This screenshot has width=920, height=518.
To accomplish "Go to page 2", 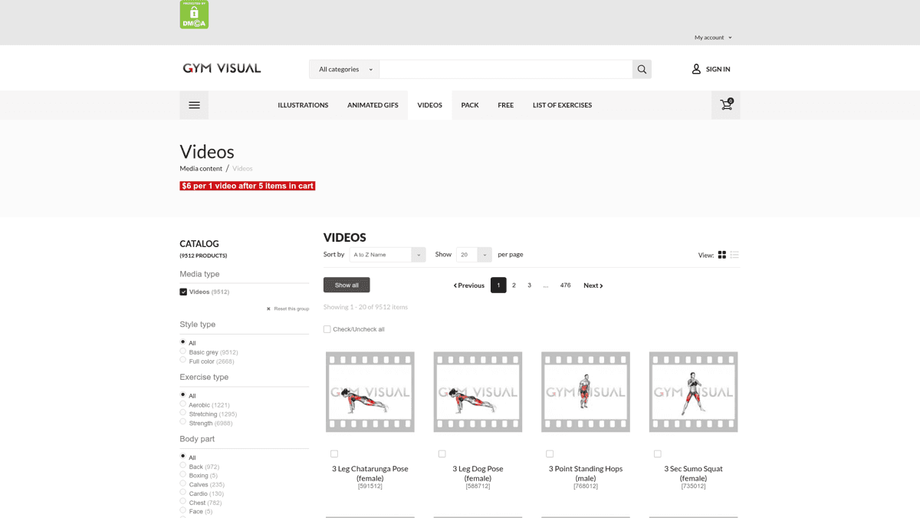I will pos(514,285).
